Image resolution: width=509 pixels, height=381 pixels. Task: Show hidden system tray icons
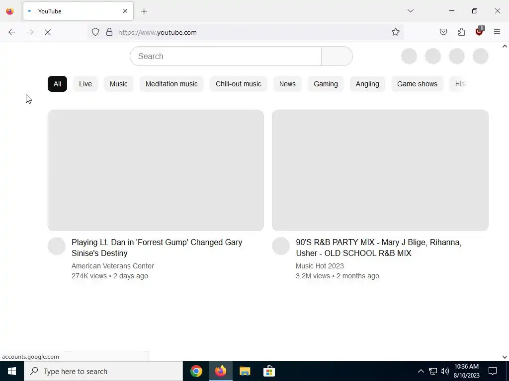(x=421, y=371)
